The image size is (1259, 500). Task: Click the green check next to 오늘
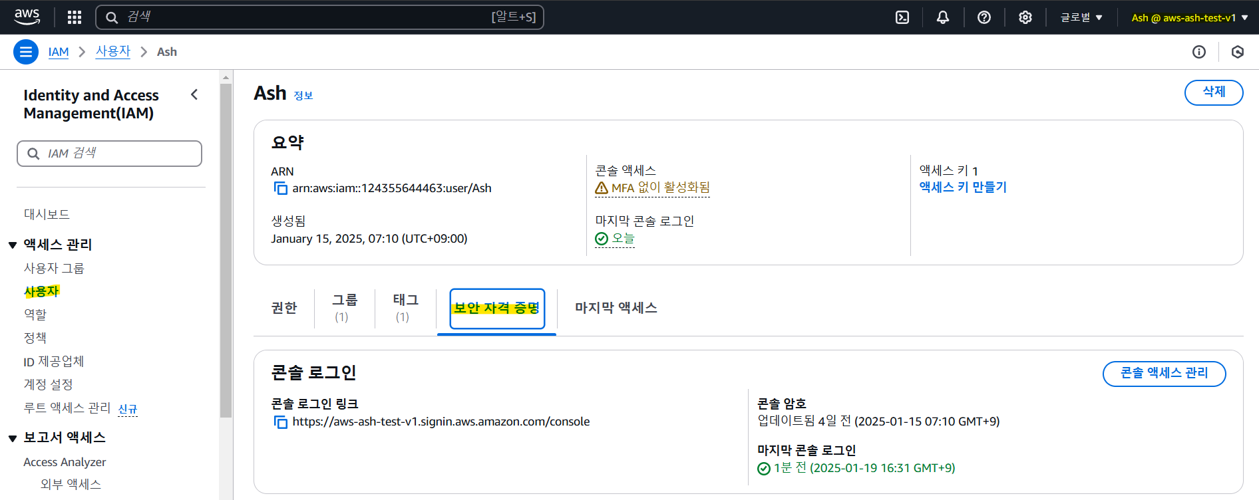pos(602,239)
